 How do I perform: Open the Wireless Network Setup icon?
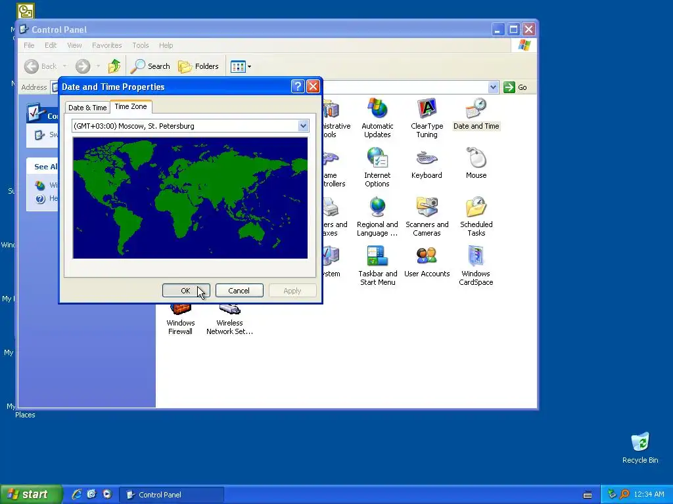pyautogui.click(x=229, y=320)
